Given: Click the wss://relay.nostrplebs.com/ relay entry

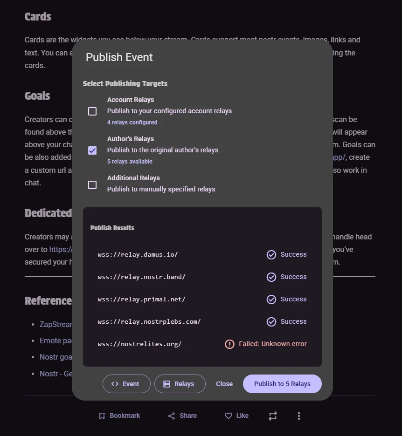Looking at the screenshot, I should (149, 321).
